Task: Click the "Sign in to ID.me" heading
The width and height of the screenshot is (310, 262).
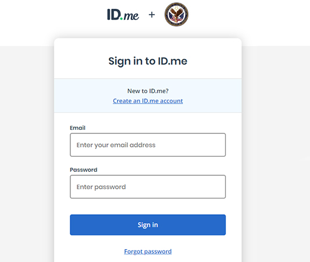Action: click(x=148, y=61)
